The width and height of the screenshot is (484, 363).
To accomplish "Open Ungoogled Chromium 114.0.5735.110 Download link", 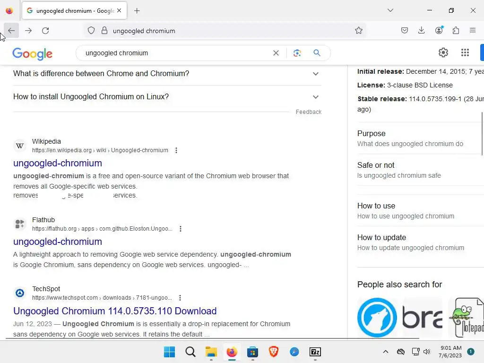I will 115,311.
